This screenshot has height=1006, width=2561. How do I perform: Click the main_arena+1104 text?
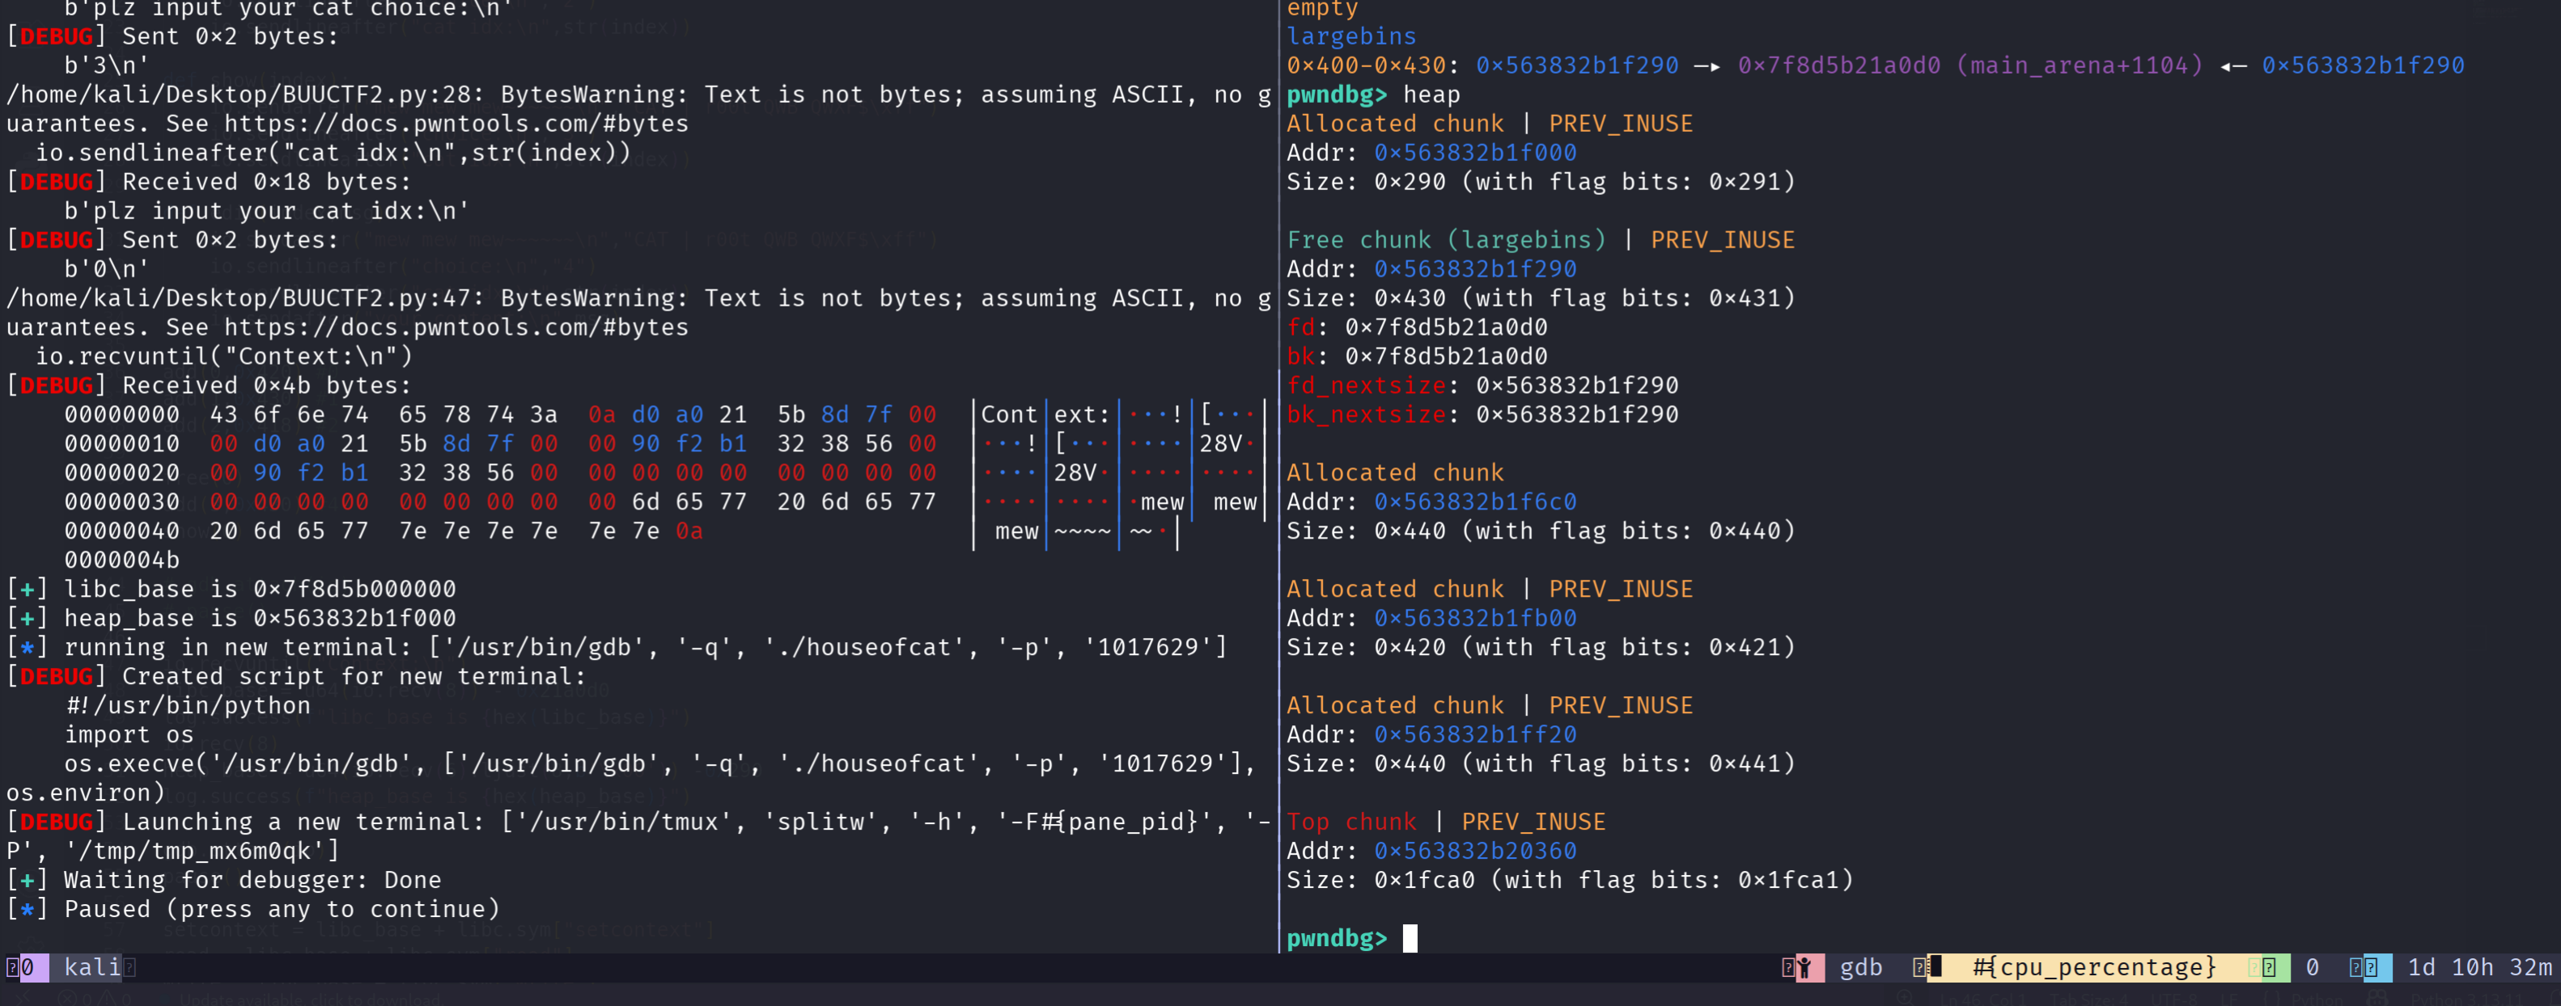[x=2080, y=66]
